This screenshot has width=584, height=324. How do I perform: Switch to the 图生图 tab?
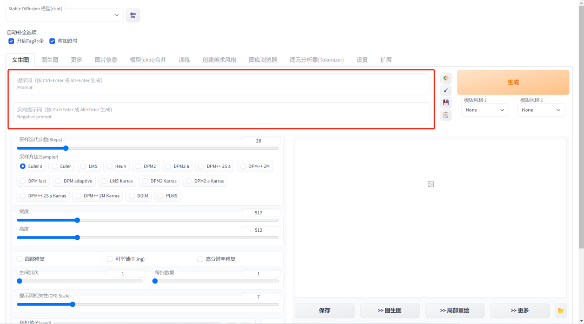pos(50,60)
